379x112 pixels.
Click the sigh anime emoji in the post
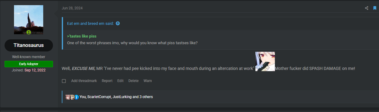pyautogui.click(x=265, y=61)
